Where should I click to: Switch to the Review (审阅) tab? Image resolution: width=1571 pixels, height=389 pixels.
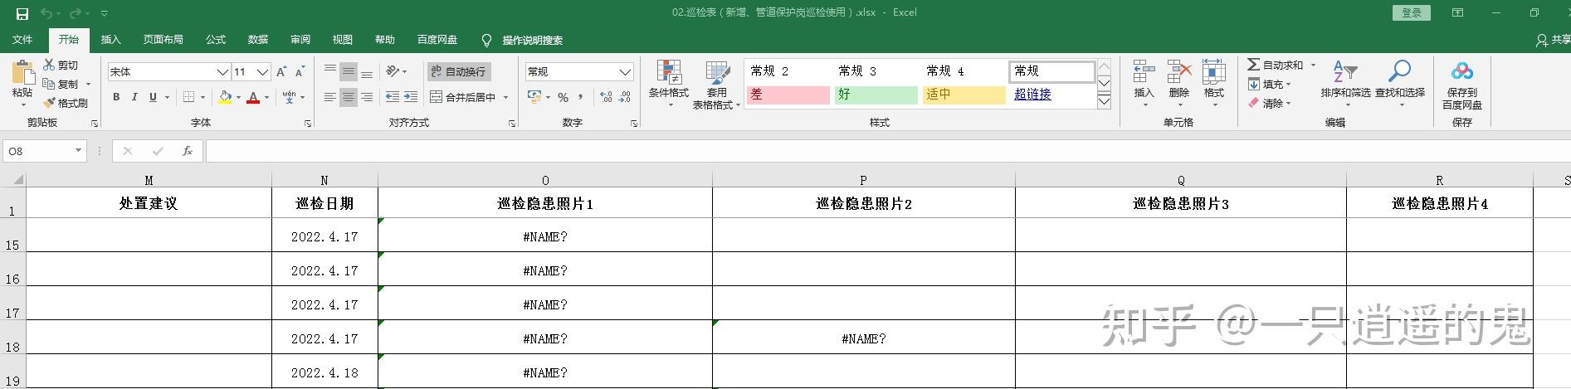pos(300,40)
